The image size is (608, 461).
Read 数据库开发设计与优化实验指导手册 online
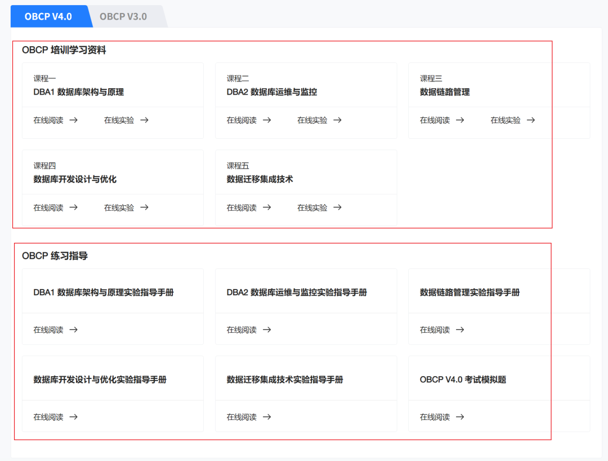pyautogui.click(x=48, y=417)
